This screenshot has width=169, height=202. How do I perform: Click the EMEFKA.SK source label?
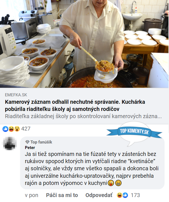tap(16, 95)
